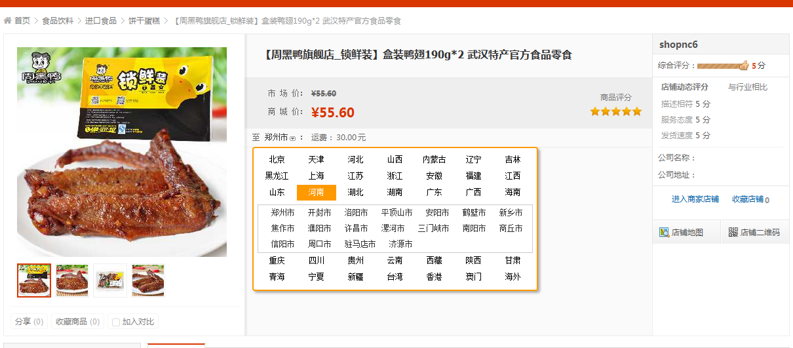This screenshot has height=348, width=793.
Task: Select province 广东
Action: tap(434, 192)
